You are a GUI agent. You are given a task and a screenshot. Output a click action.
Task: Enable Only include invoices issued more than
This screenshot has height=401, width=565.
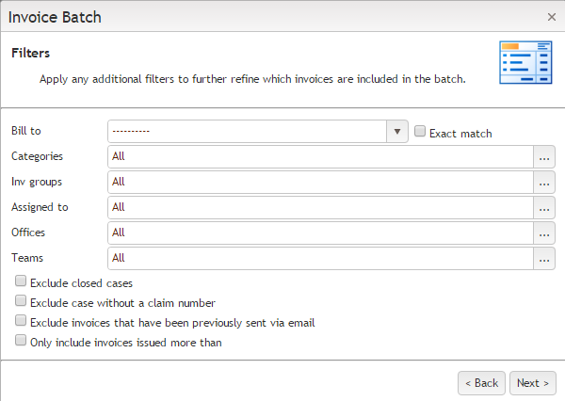(21, 342)
